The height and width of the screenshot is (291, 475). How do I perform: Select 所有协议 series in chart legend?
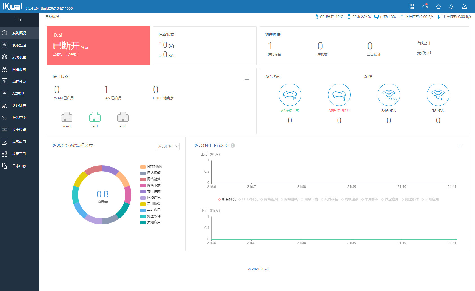(227, 199)
